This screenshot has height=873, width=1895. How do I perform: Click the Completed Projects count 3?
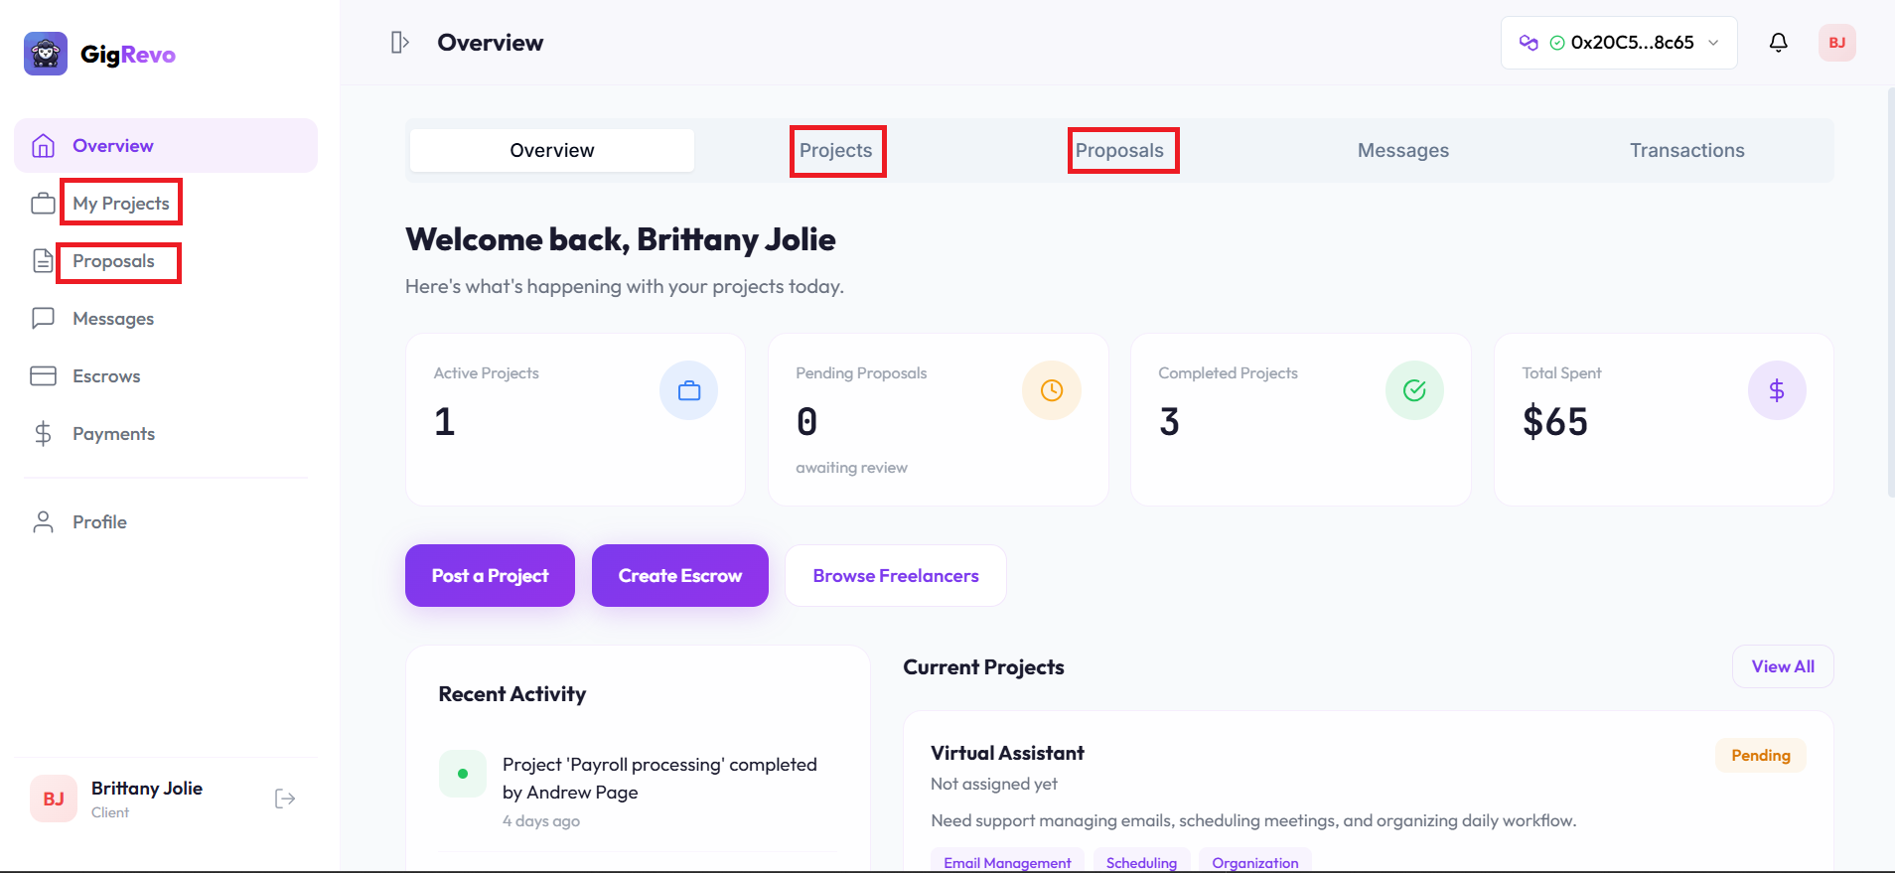click(x=1169, y=422)
